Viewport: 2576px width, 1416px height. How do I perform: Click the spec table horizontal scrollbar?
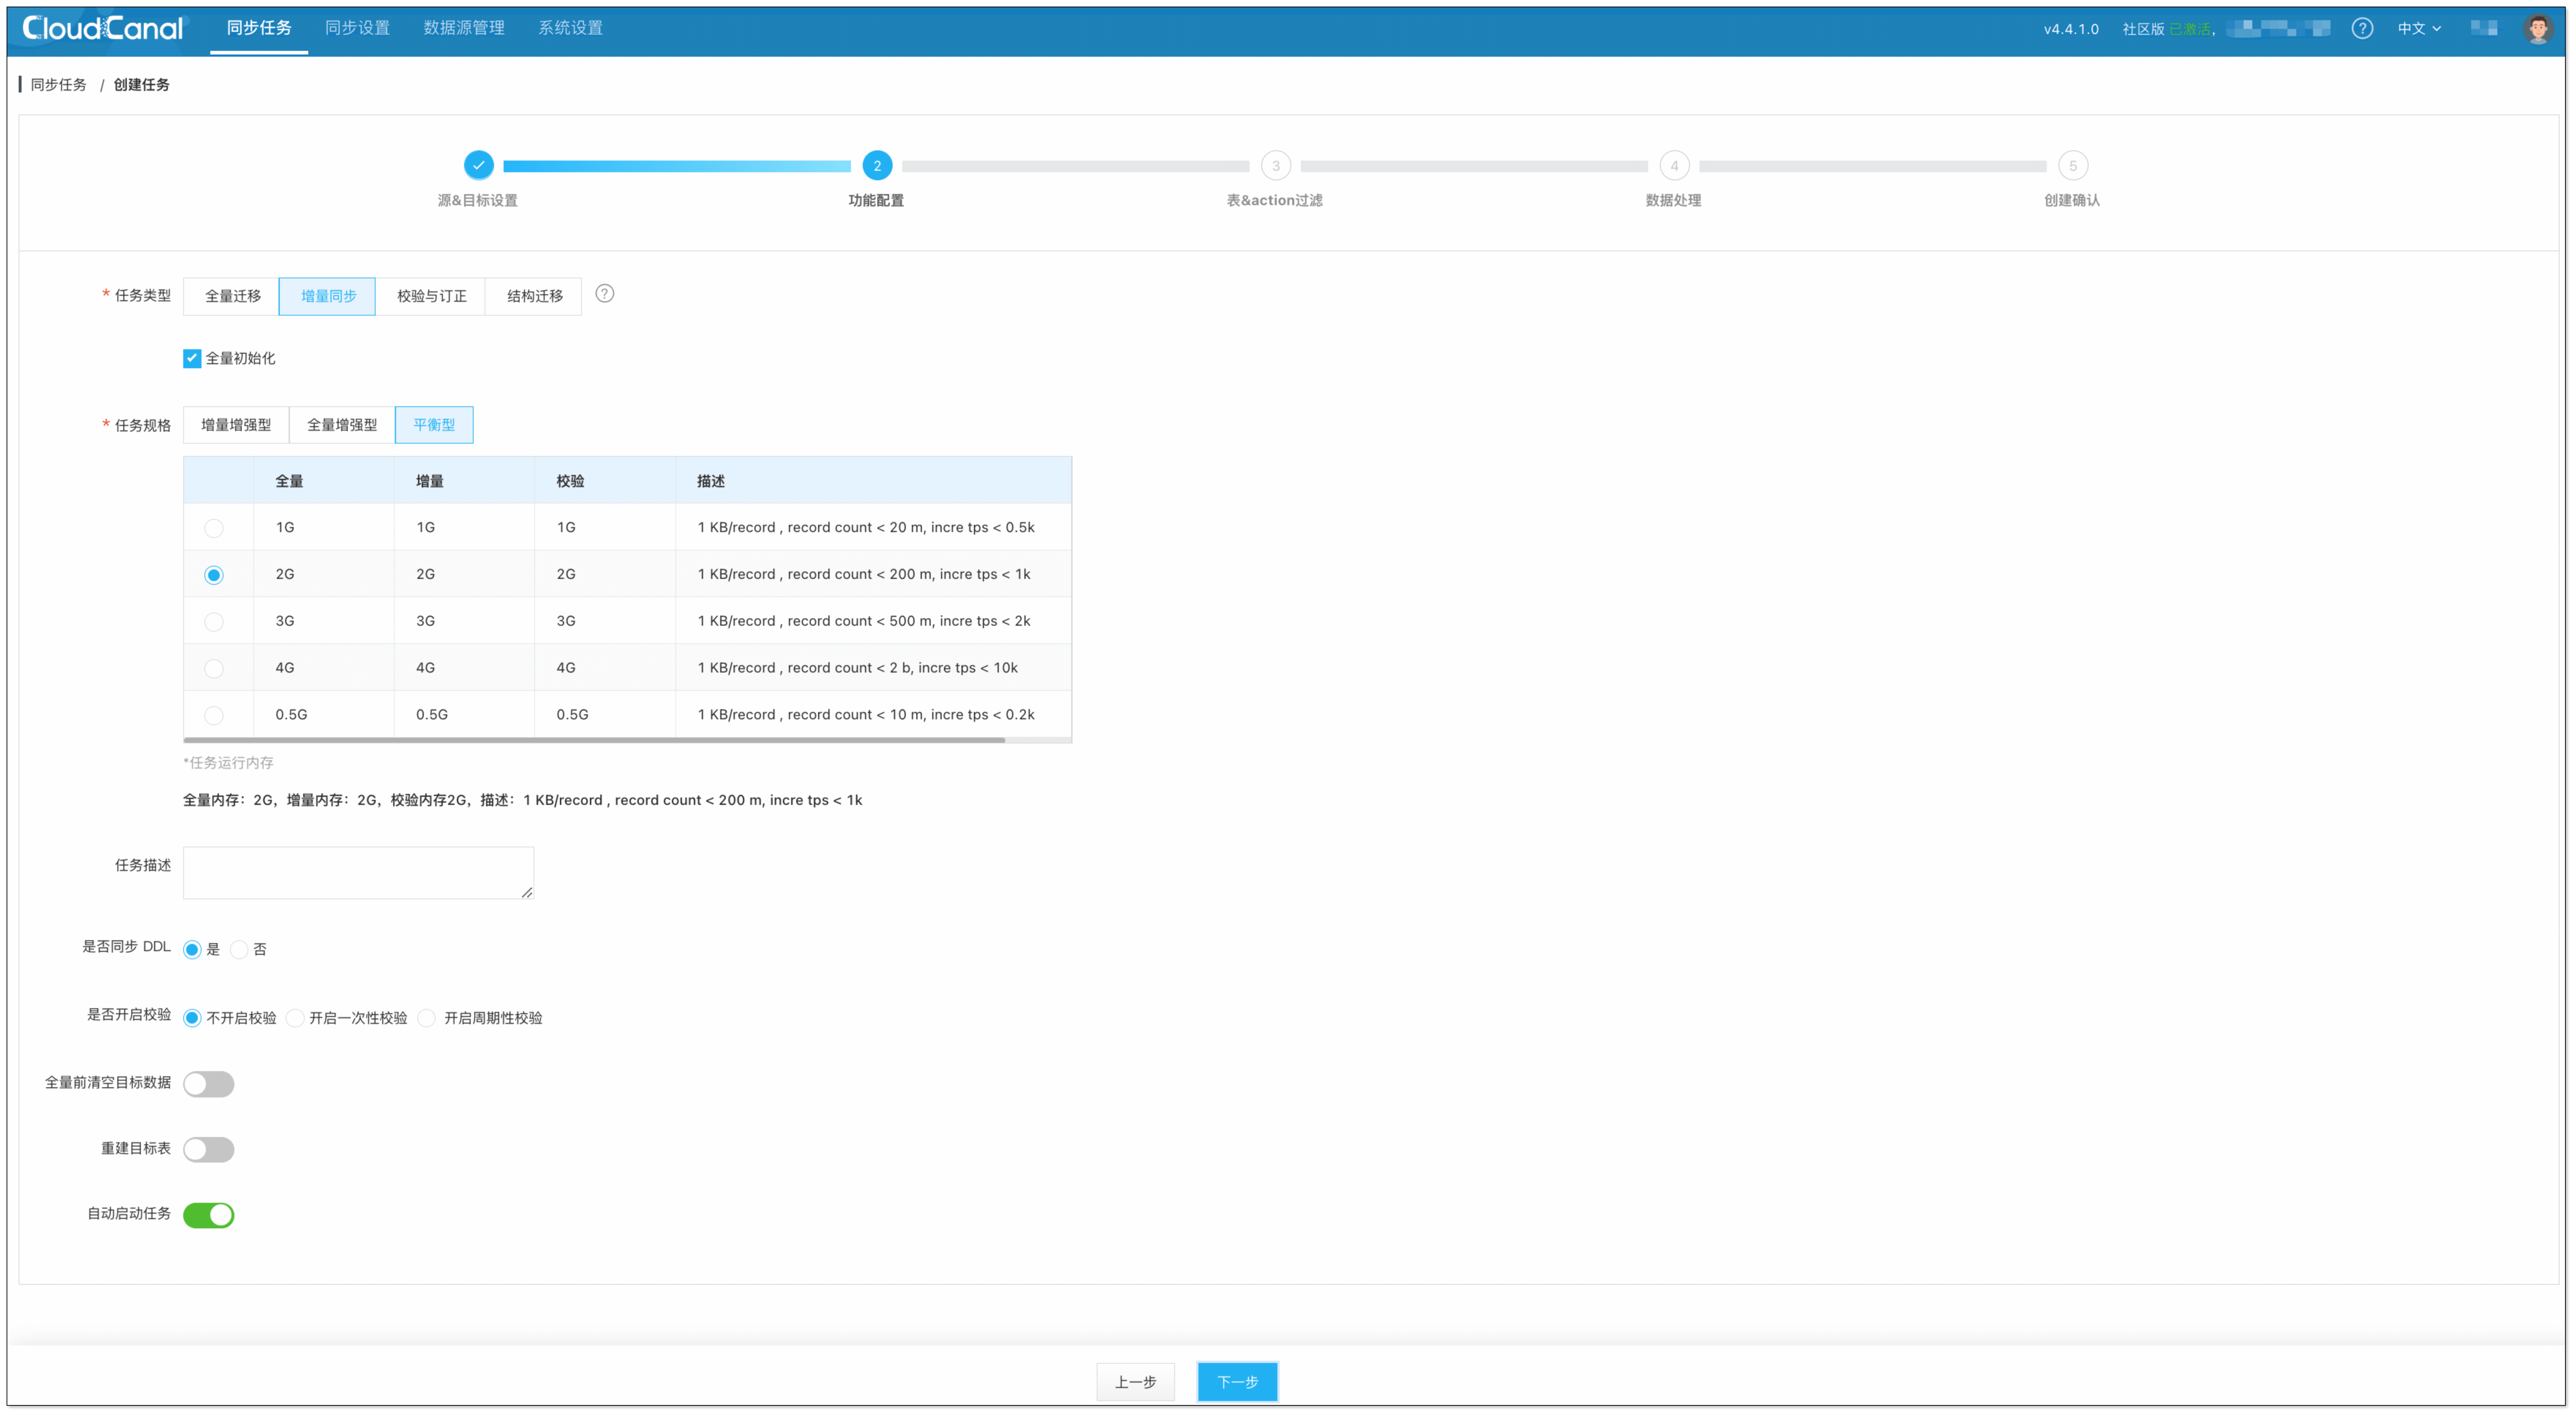(x=594, y=740)
